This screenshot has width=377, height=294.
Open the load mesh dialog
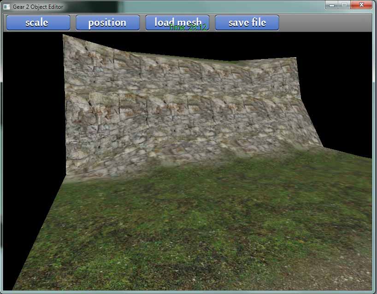[x=177, y=23]
